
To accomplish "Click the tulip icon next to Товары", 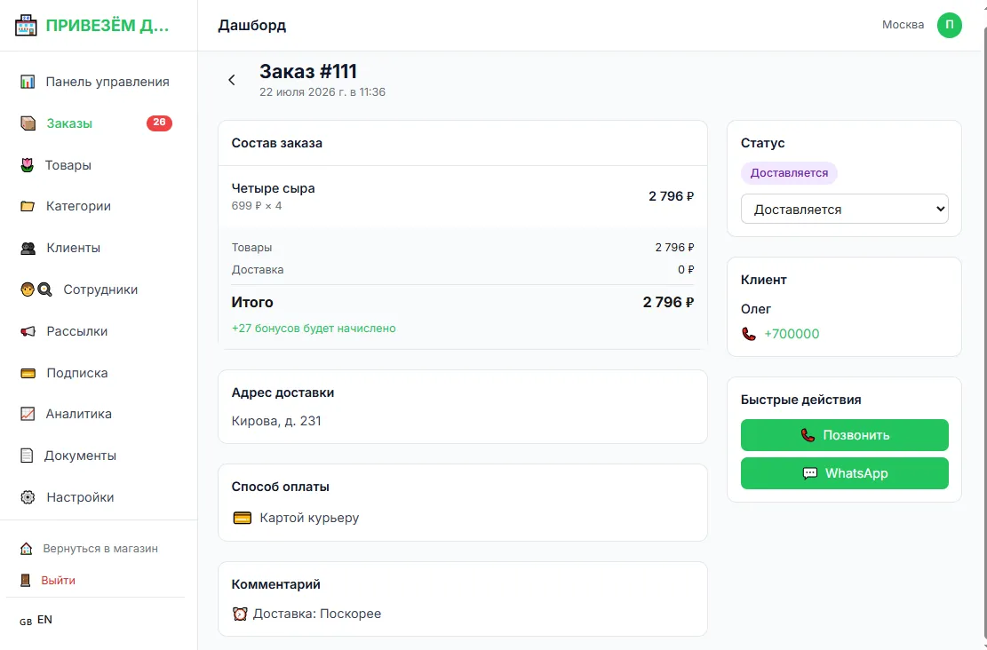I will [27, 165].
